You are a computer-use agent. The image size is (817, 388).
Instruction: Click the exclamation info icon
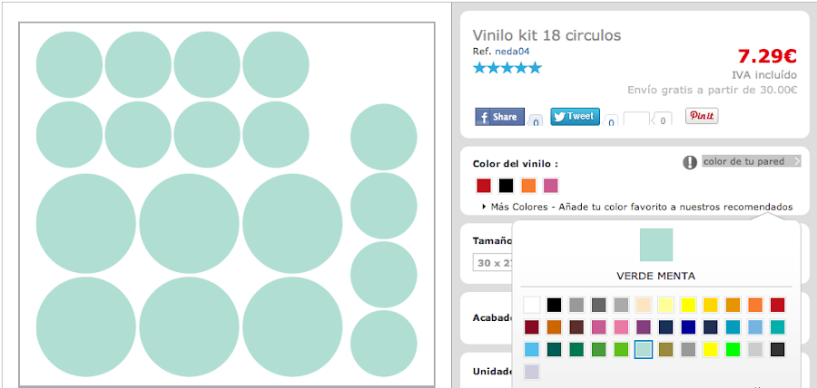[x=690, y=162]
